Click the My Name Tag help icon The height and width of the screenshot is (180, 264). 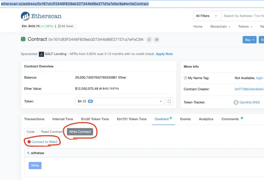185,78
